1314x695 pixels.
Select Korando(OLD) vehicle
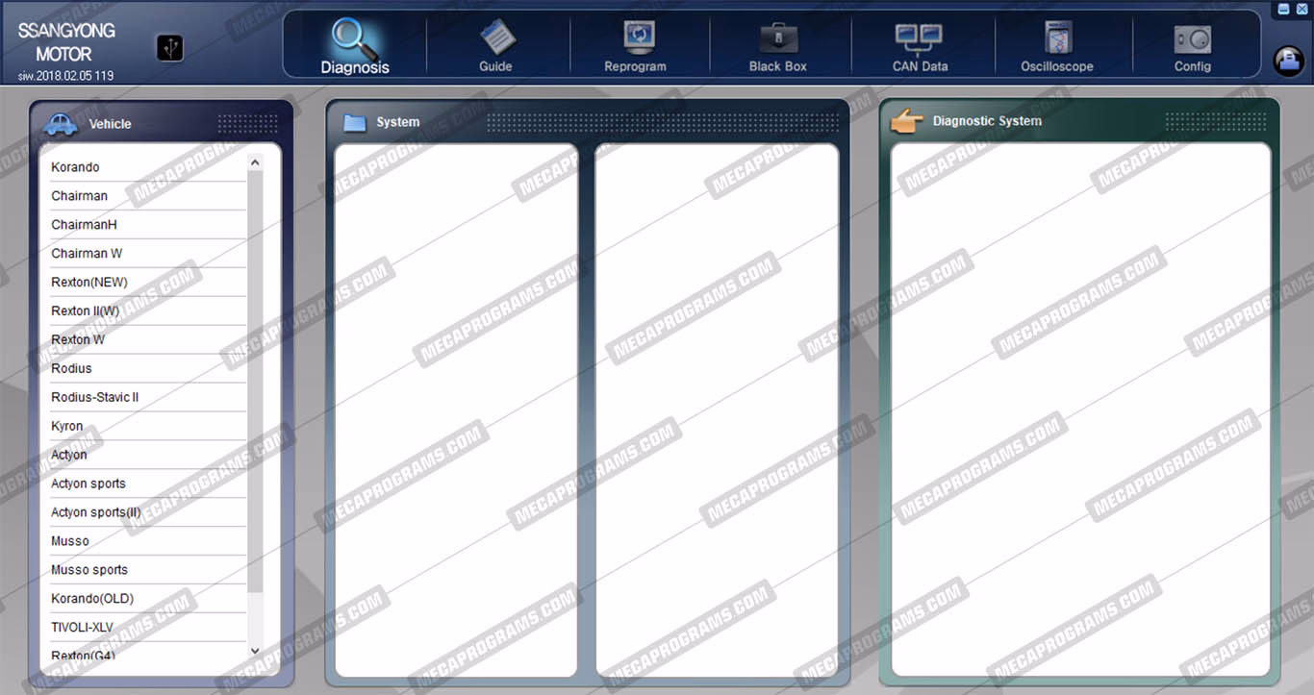[x=148, y=600]
